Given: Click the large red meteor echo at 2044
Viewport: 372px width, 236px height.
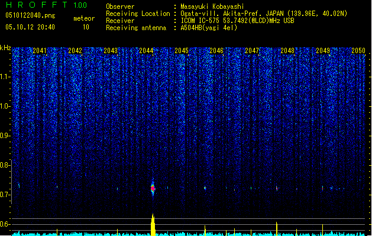Looking at the screenshot, I should 153,188.
